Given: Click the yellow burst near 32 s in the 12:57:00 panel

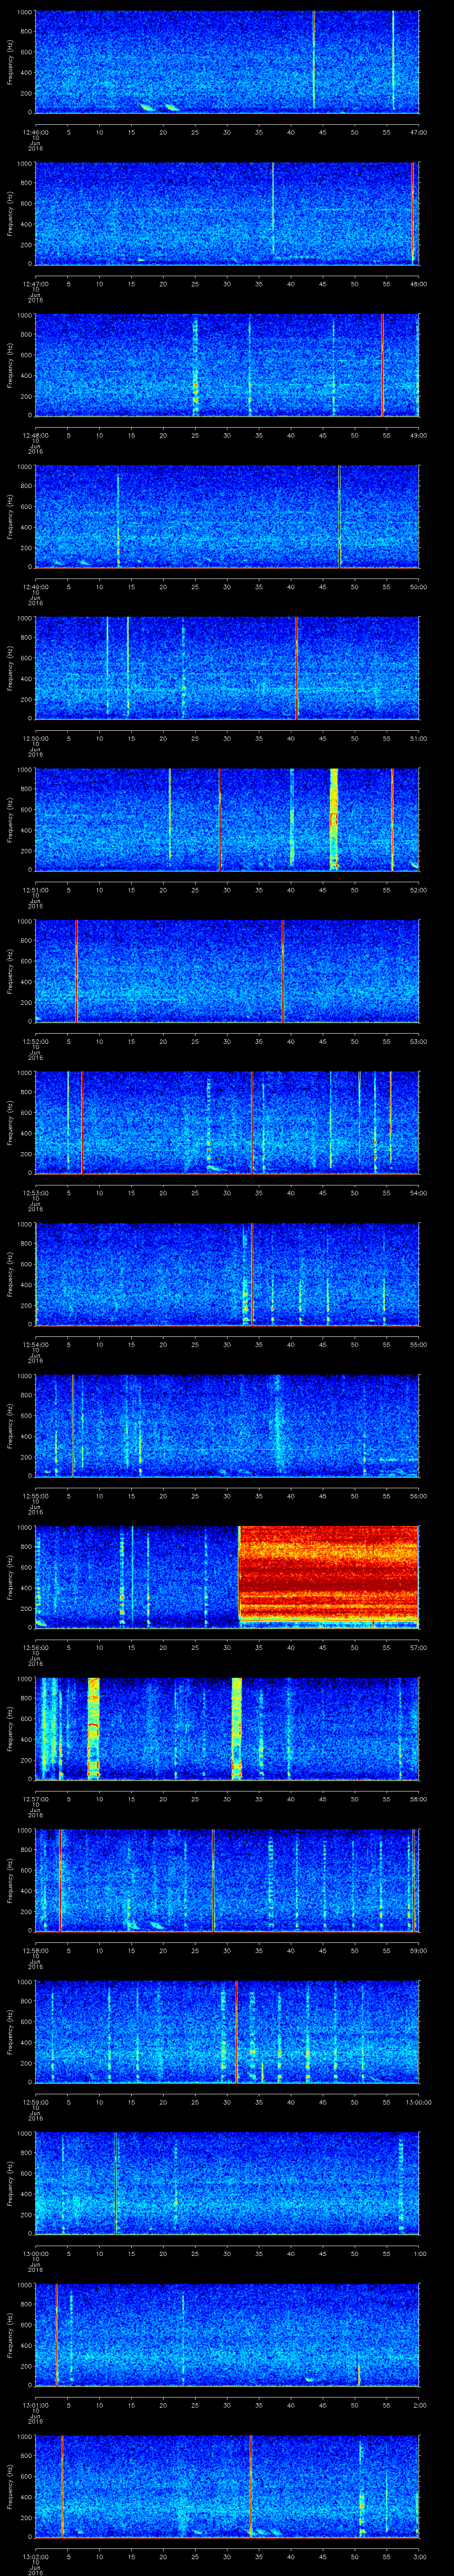Looking at the screenshot, I should pyautogui.click(x=236, y=1728).
